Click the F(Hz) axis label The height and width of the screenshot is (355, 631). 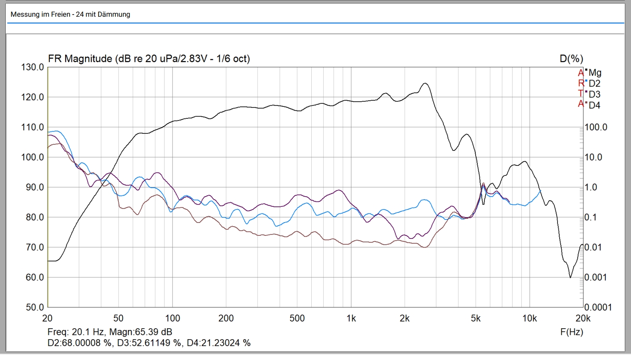click(572, 332)
